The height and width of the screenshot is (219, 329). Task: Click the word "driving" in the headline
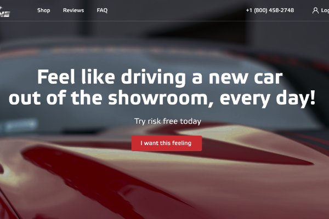[x=154, y=78]
